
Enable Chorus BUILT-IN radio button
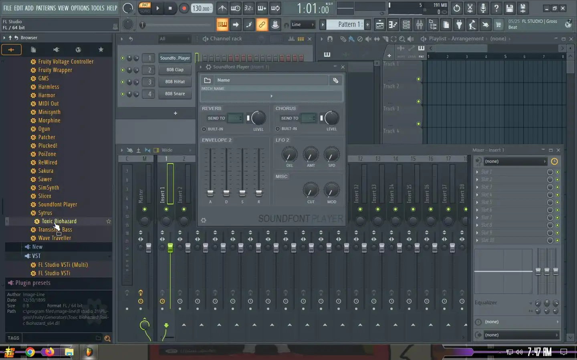coord(278,129)
